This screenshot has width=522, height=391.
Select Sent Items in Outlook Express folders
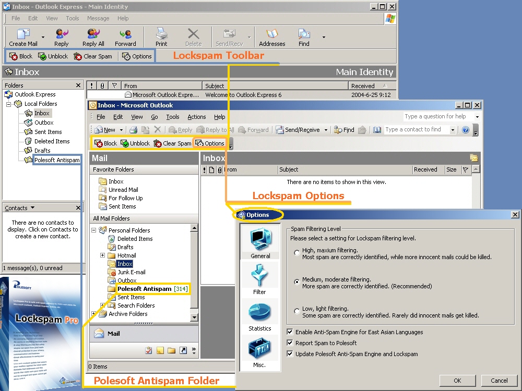(48, 132)
